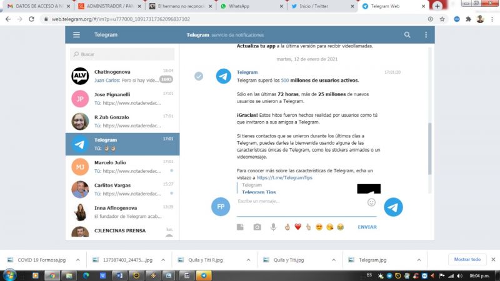Click the system tray volume icon

coord(459,276)
